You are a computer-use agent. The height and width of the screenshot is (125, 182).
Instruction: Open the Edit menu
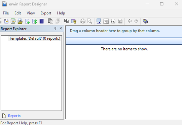(18, 13)
